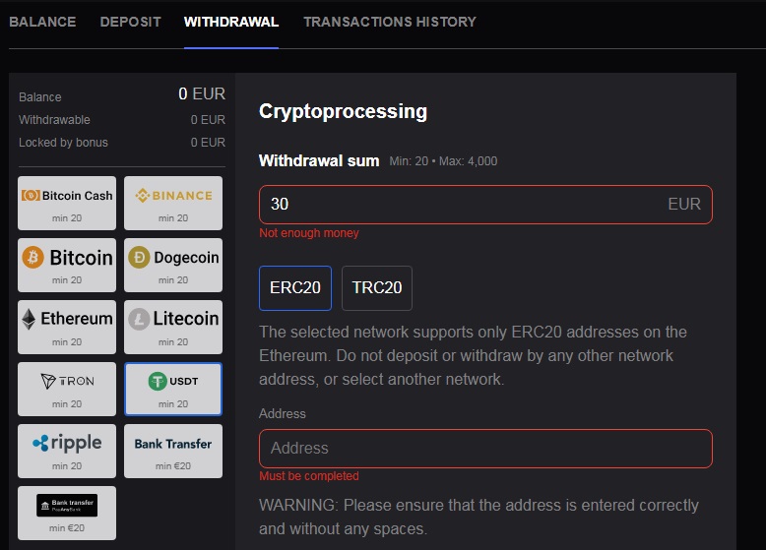Select the ERC20 network
Screen dimensions: 766x550
[295, 288]
